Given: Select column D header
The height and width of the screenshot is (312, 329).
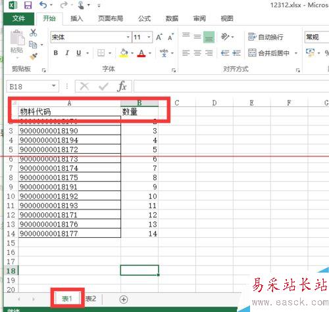Looking at the screenshot, I should point(215,103).
